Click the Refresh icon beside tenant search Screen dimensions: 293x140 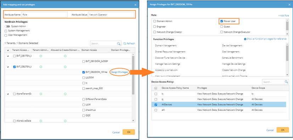[x=125, y=43]
